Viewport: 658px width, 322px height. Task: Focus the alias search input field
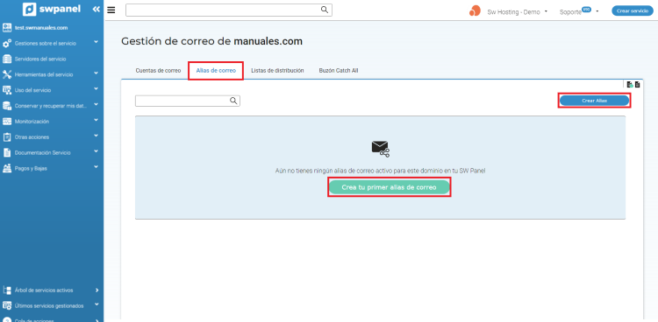pyautogui.click(x=188, y=101)
